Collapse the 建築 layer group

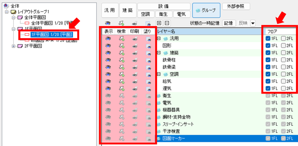tap(159, 53)
